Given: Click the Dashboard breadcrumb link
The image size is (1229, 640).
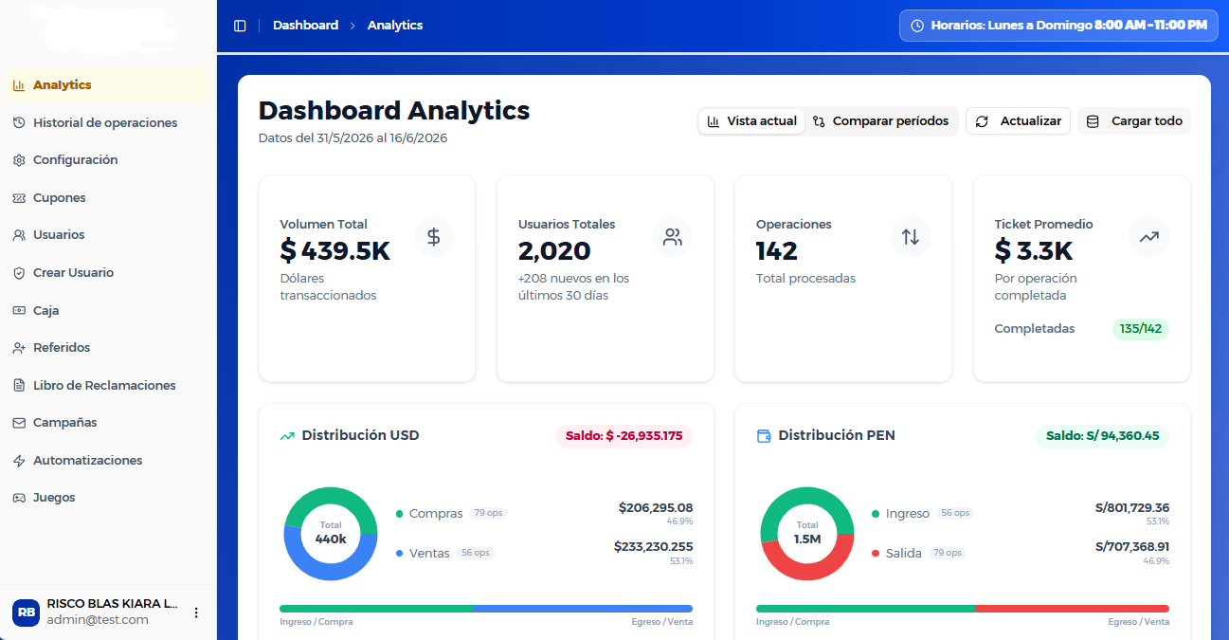Looking at the screenshot, I should [305, 26].
